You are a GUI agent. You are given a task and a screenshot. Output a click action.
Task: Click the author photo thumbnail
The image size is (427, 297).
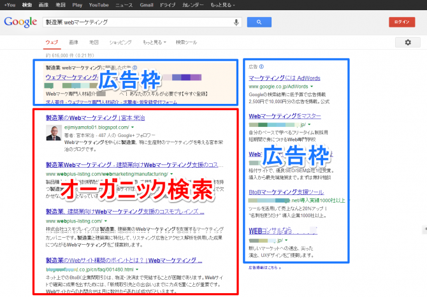click(54, 133)
